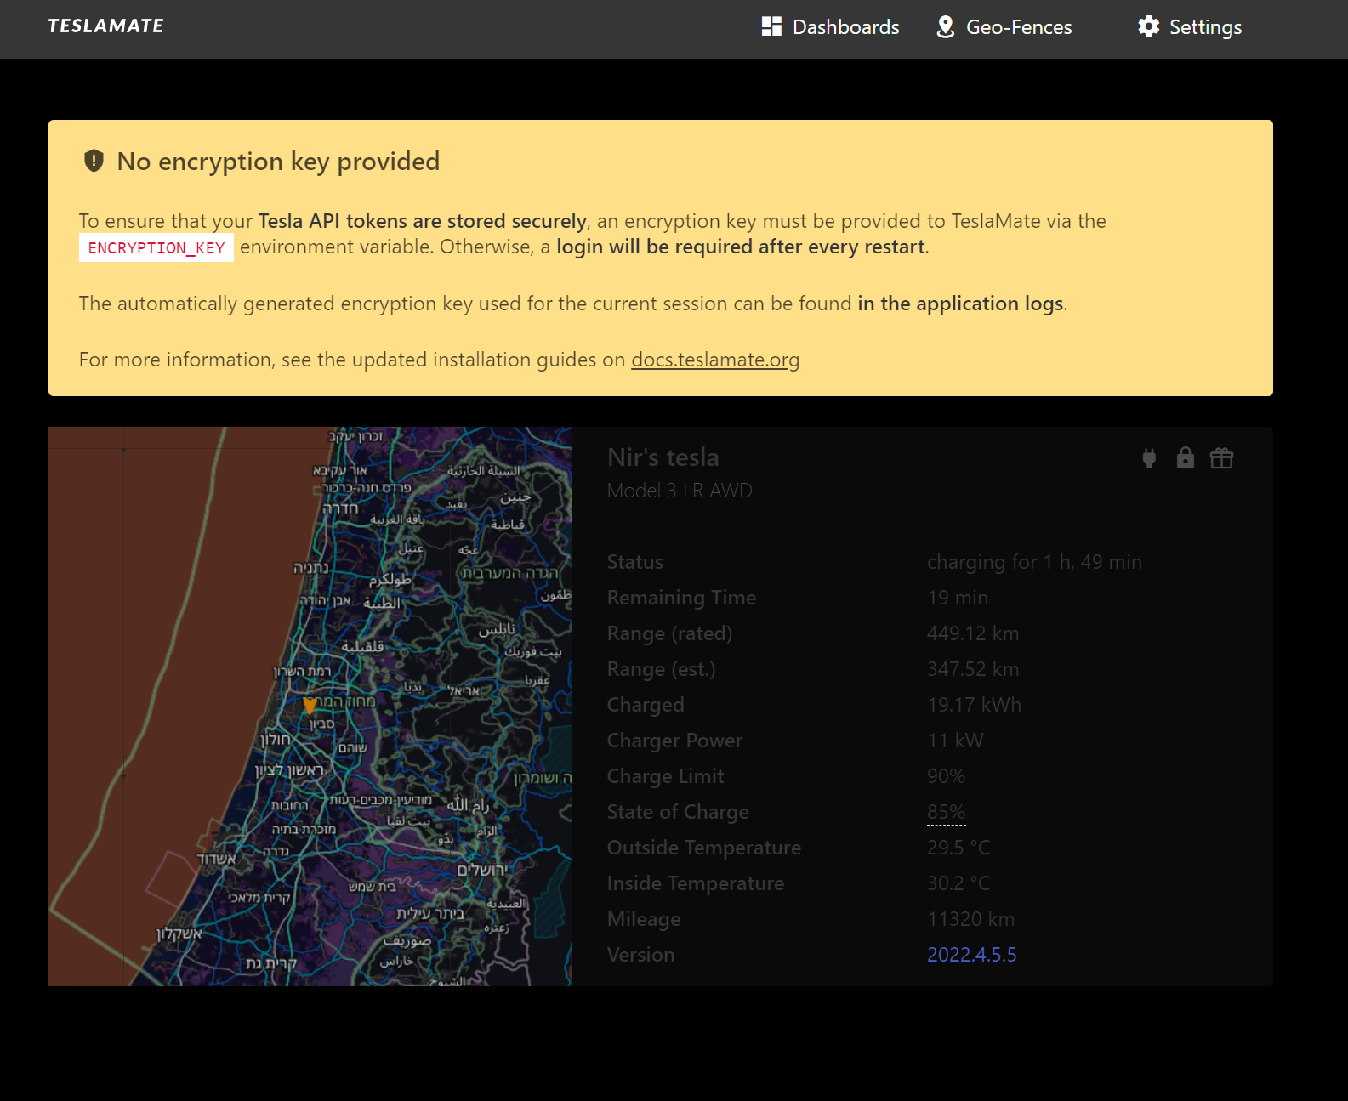Click the Charged label in car summary

pos(646,705)
